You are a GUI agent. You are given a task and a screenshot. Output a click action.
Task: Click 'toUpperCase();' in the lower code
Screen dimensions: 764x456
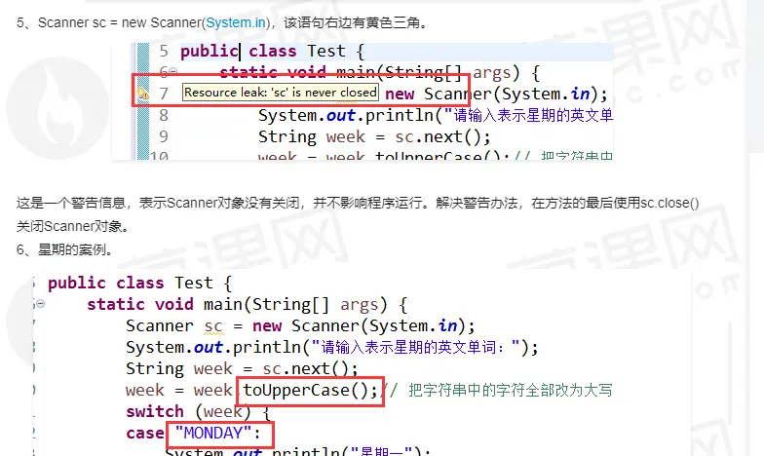coord(310,390)
